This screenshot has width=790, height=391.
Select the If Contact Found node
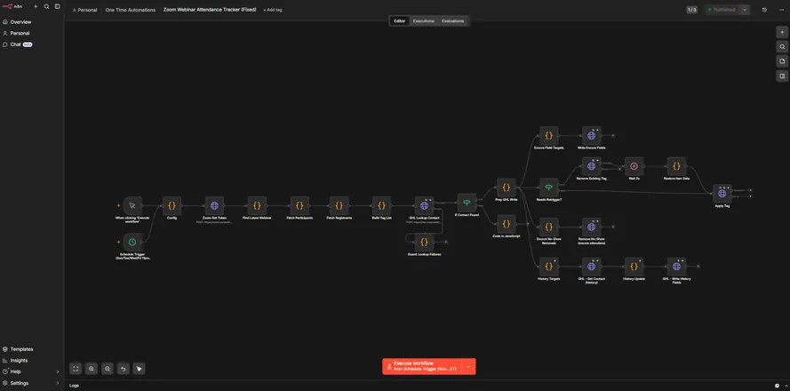(x=467, y=203)
